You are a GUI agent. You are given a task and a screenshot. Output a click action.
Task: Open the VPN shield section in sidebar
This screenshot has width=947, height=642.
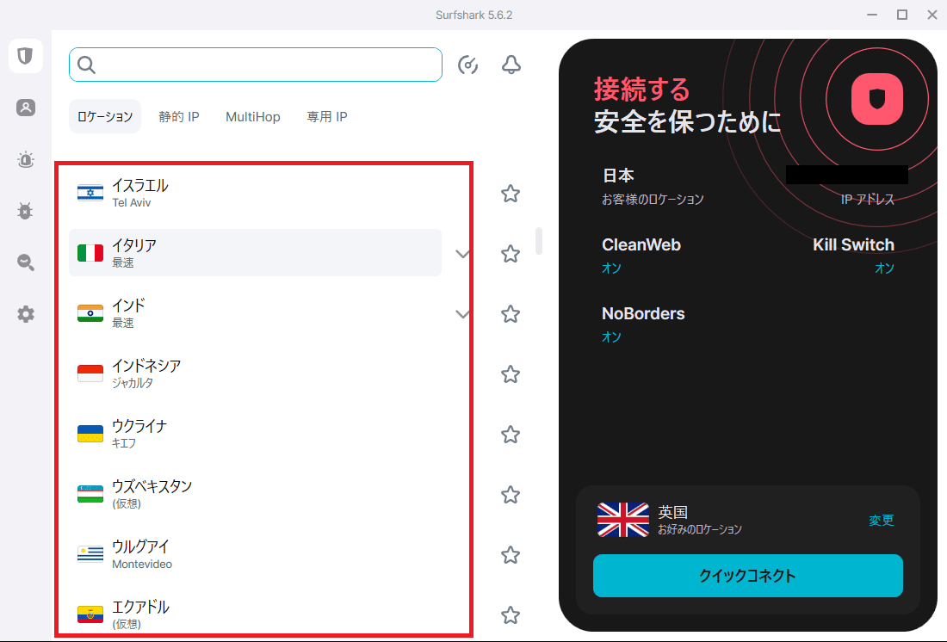25,56
